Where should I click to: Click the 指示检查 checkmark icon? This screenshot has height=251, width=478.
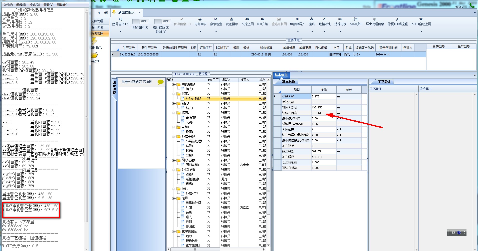point(216,19)
